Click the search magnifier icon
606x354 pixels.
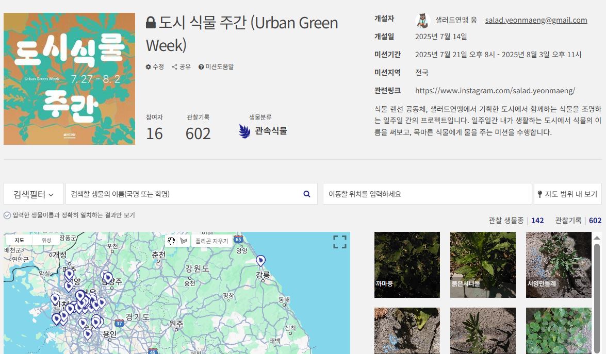click(307, 194)
